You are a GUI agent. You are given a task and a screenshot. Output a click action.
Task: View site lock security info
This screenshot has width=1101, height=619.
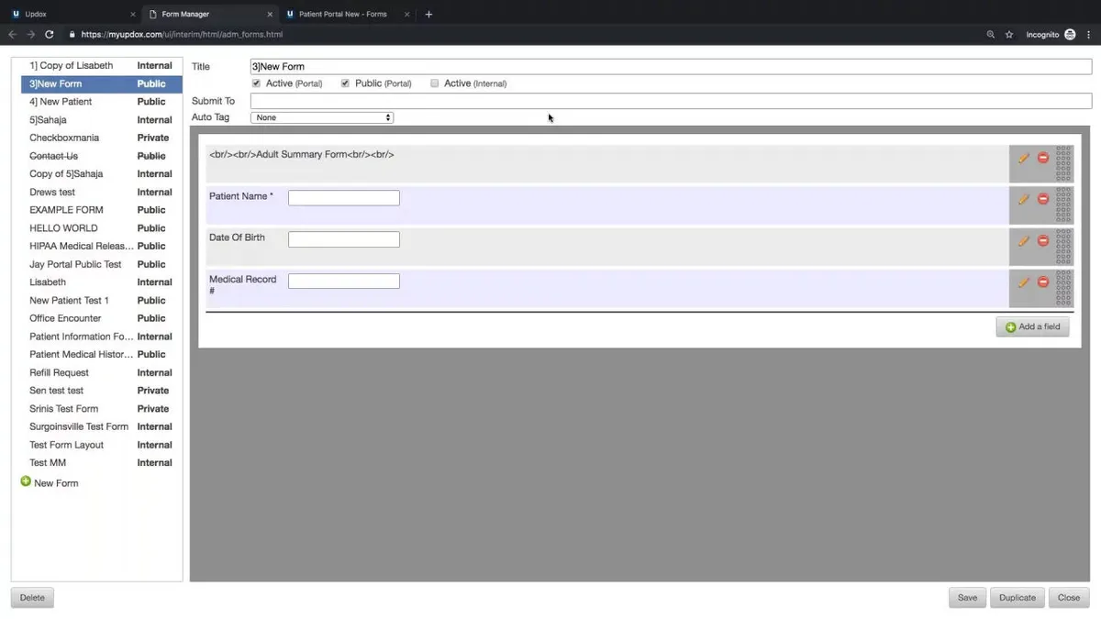(x=72, y=34)
